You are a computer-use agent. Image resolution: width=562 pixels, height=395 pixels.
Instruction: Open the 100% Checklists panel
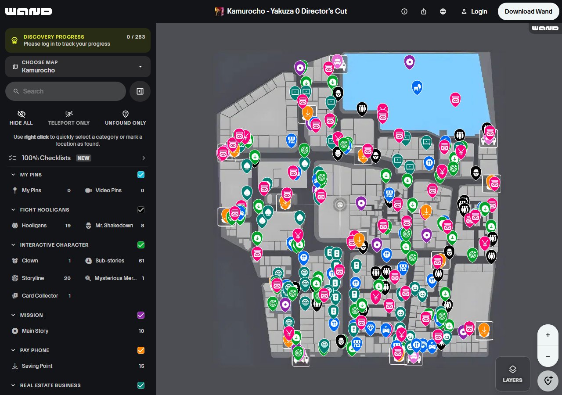click(x=78, y=158)
